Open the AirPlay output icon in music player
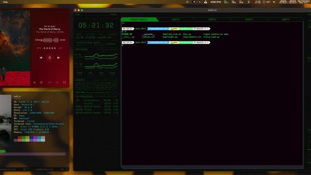 pyautogui.click(x=64, y=82)
